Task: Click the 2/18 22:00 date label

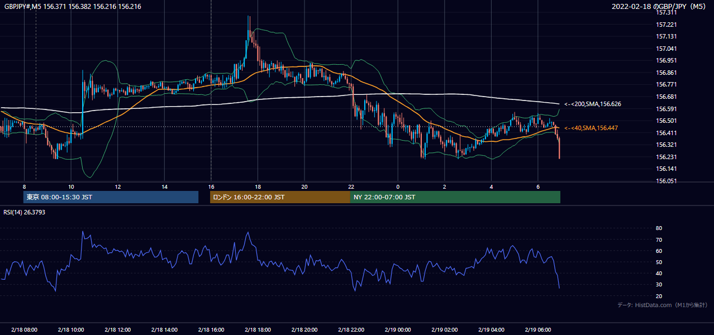Action: coord(351,330)
